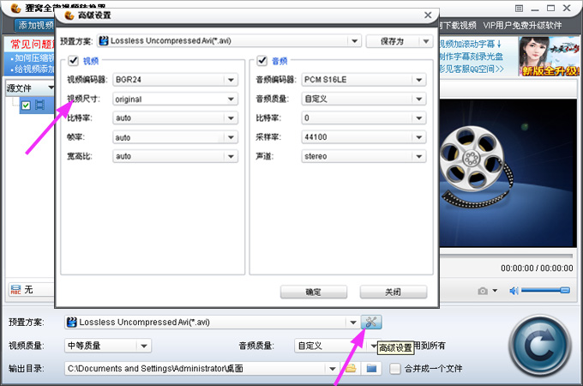Expand 输出目录 path dropdown

click(333, 369)
